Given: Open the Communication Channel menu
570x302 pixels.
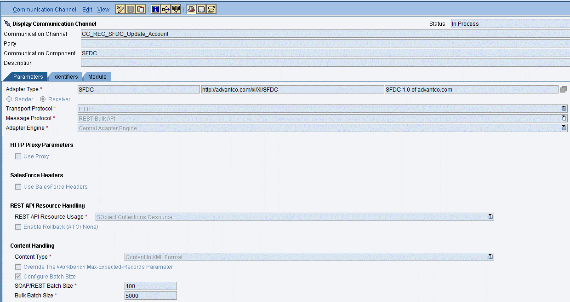Looking at the screenshot, I should click(x=44, y=9).
